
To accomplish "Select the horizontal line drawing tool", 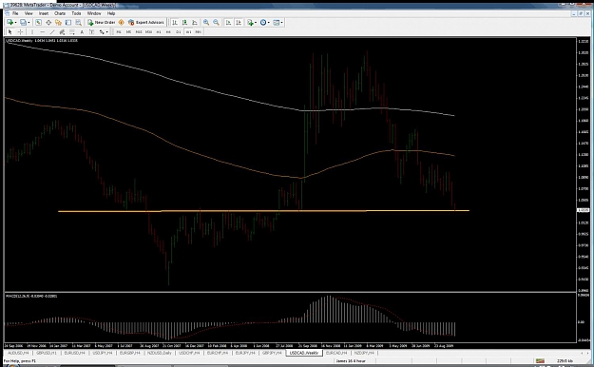I will [x=42, y=31].
